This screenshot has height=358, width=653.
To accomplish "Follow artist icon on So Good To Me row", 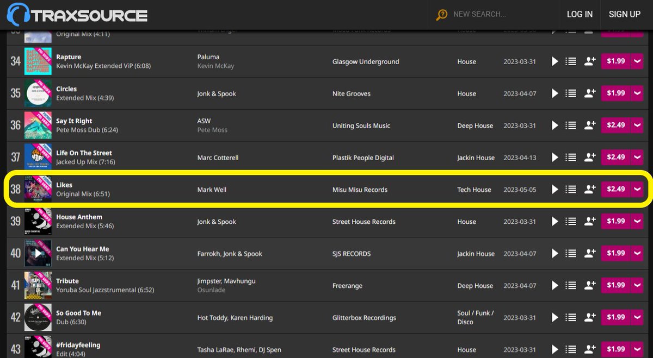I will (x=590, y=318).
